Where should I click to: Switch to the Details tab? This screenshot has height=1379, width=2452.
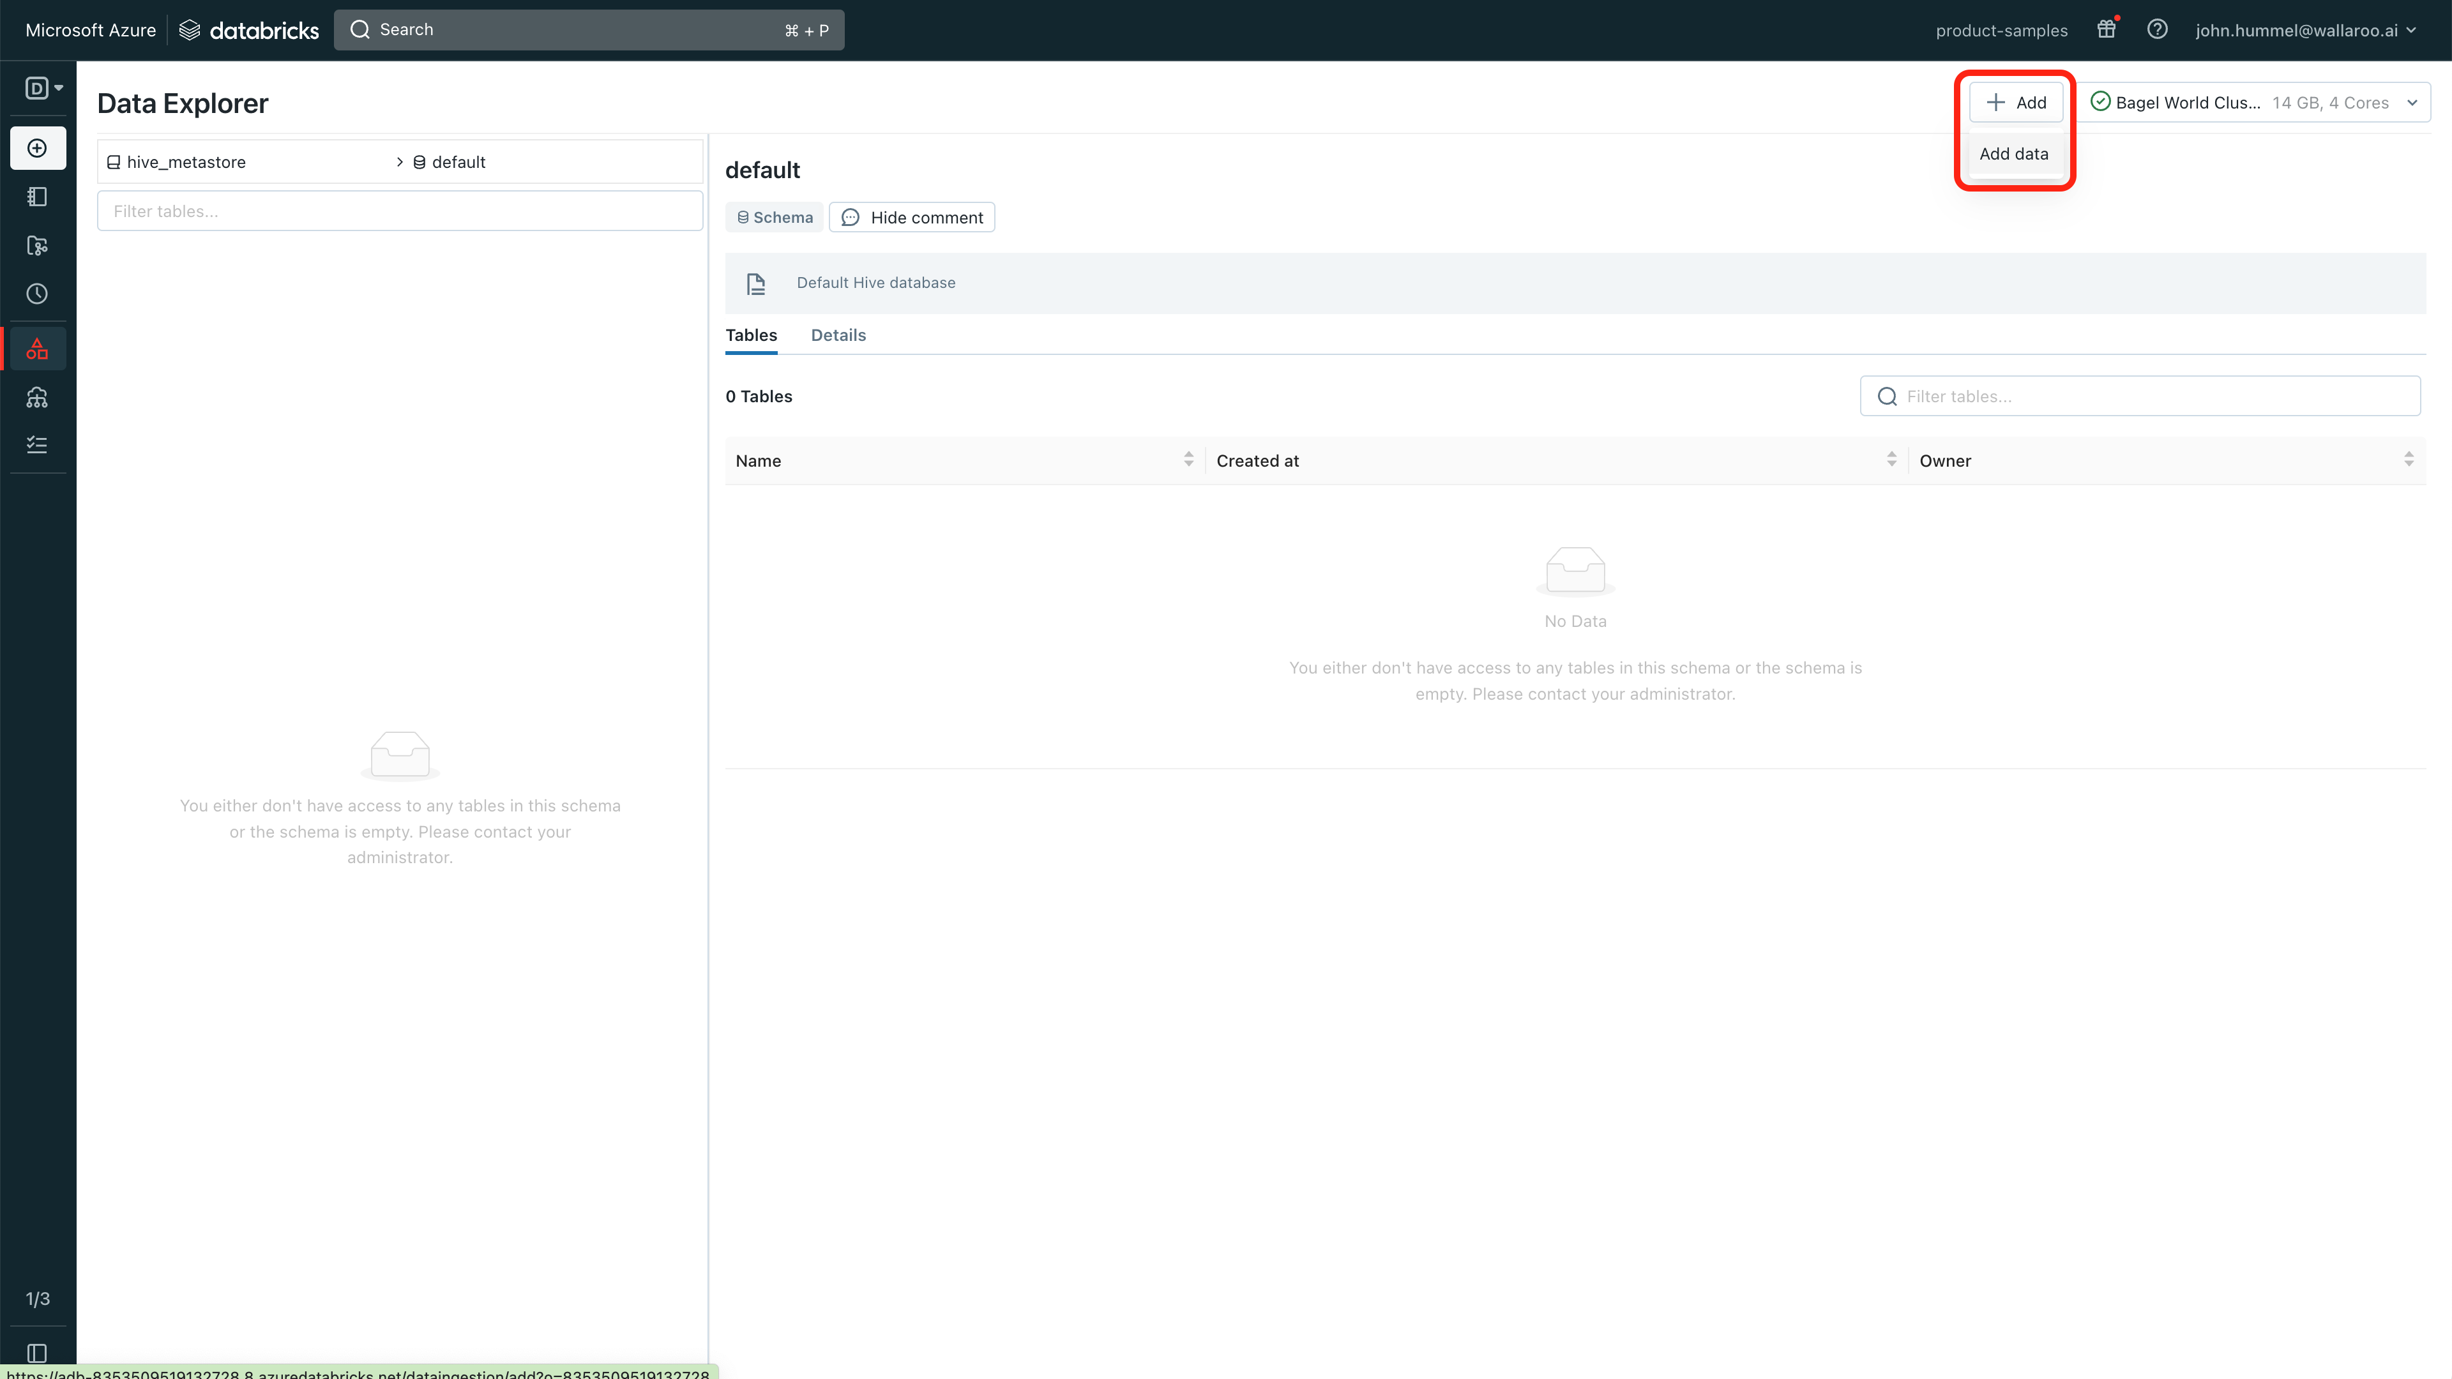click(x=838, y=335)
